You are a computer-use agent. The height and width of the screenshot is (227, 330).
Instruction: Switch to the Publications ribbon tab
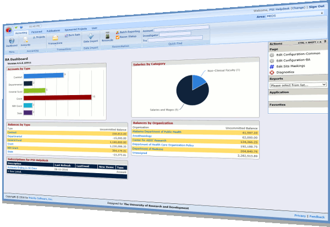[x=53, y=31]
